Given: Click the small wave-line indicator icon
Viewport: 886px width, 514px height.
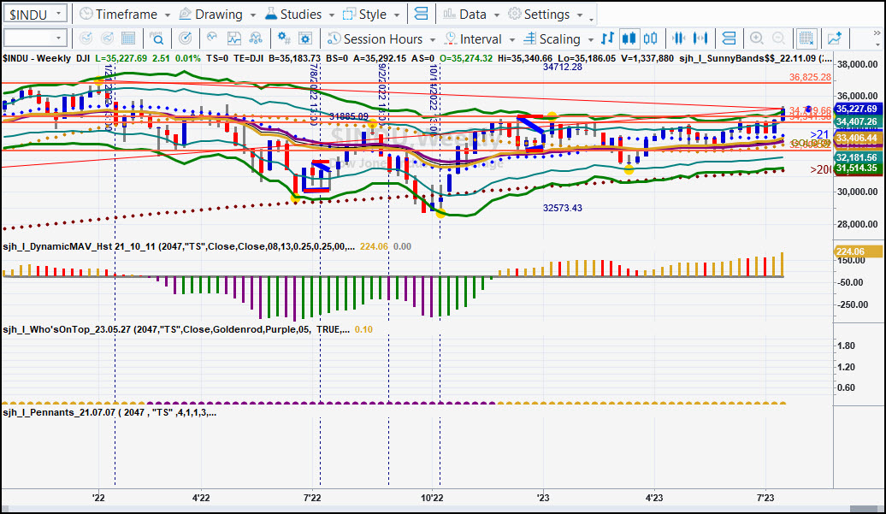Looking at the screenshot, I should tap(212, 38).
